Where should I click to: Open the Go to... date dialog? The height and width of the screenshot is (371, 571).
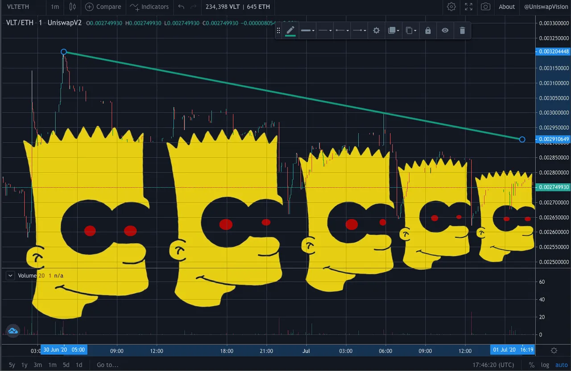(108, 365)
